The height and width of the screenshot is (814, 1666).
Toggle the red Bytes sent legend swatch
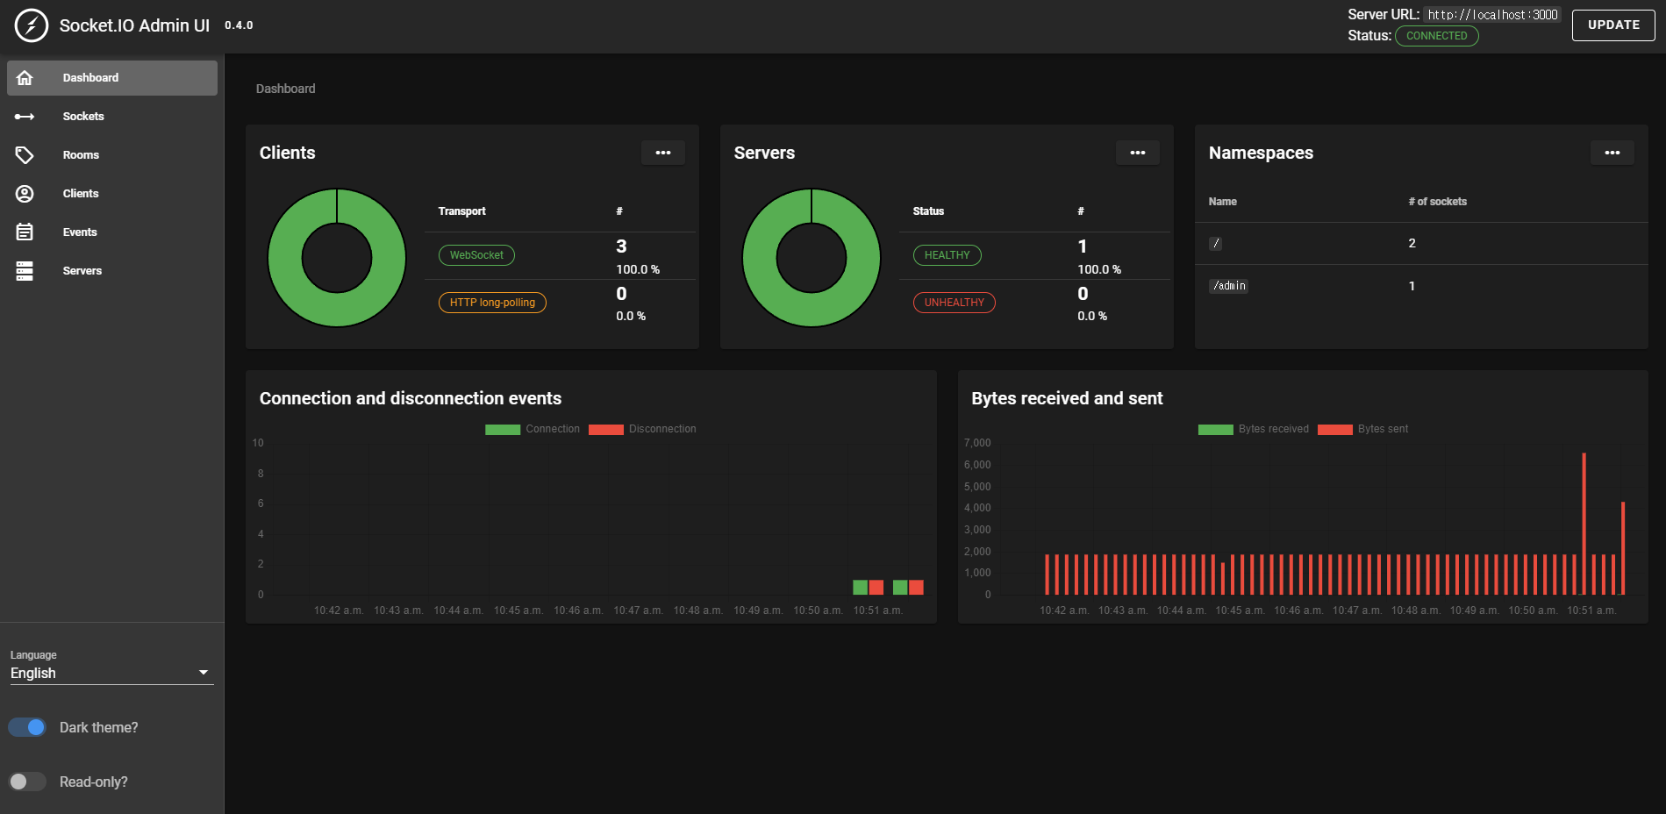(1335, 430)
